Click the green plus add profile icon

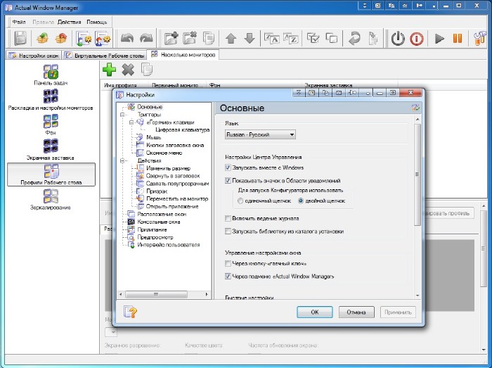point(109,69)
